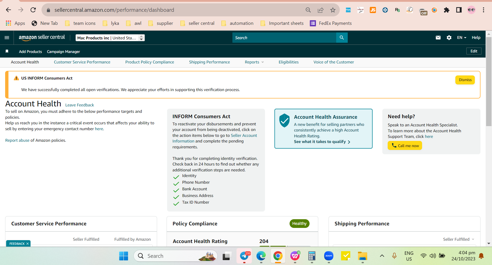Open the Wi-Fi network tray icon
Screen dimensions: 492x265
(424, 256)
